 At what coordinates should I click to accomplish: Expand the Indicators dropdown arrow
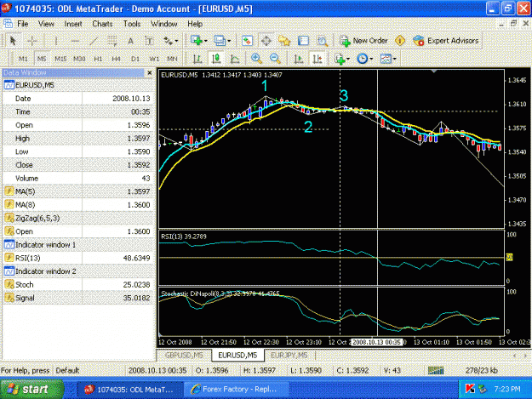(348, 59)
